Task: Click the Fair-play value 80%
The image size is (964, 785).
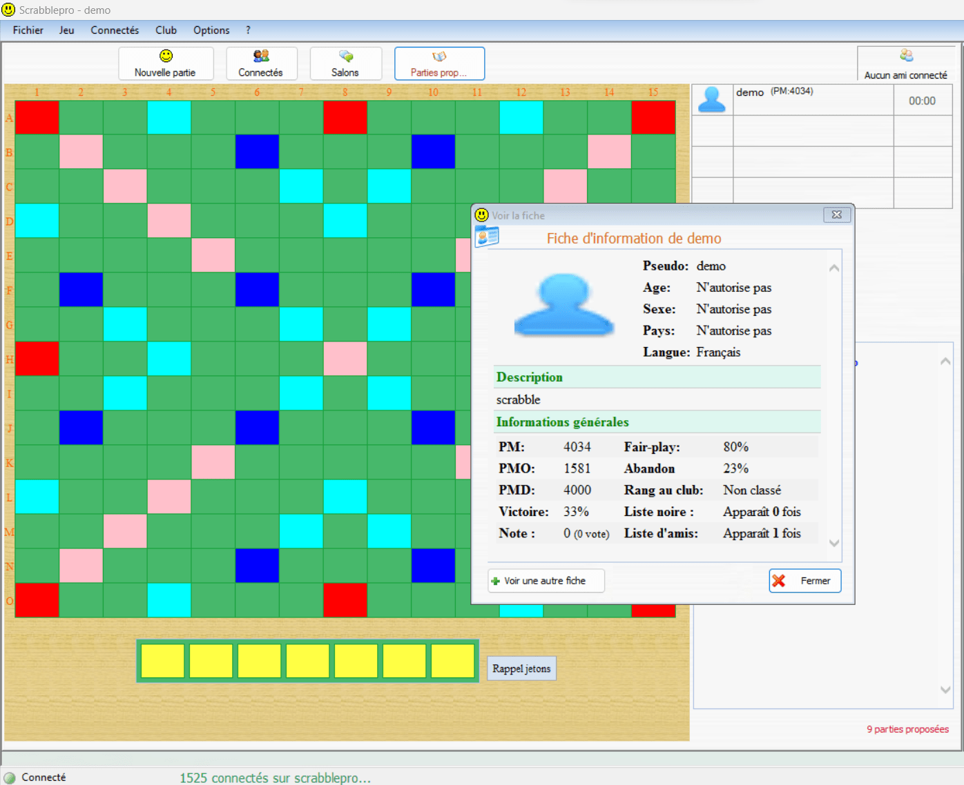Action: click(736, 447)
